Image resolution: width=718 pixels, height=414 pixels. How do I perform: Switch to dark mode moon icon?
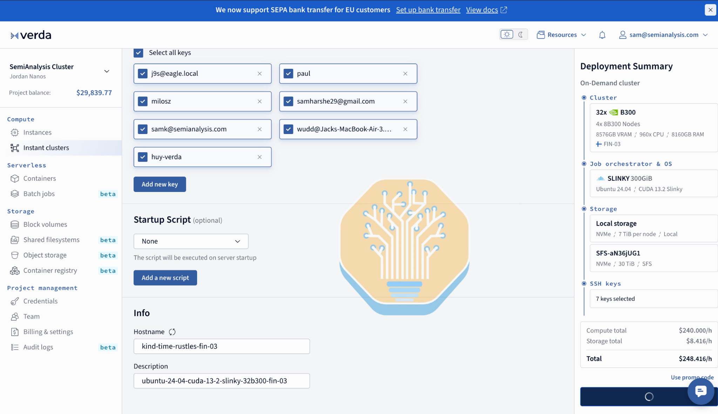point(521,34)
